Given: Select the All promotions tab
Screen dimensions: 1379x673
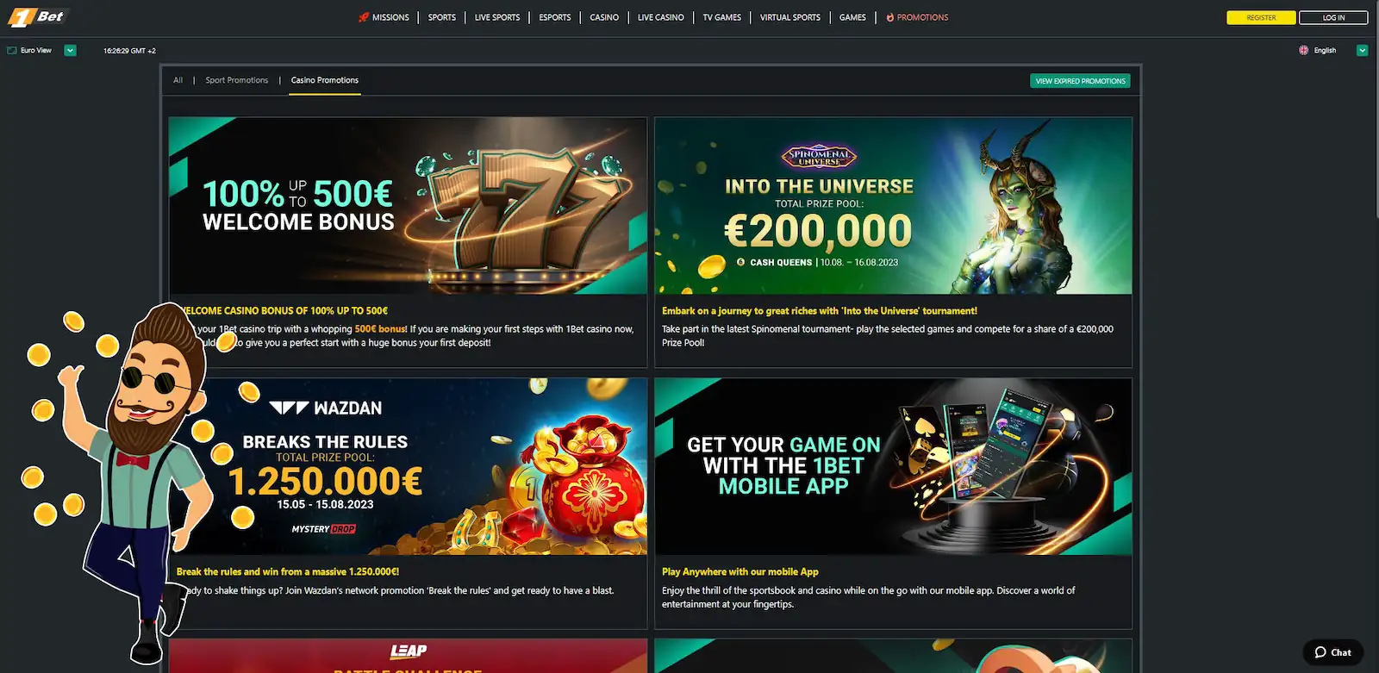Looking at the screenshot, I should pos(178,80).
